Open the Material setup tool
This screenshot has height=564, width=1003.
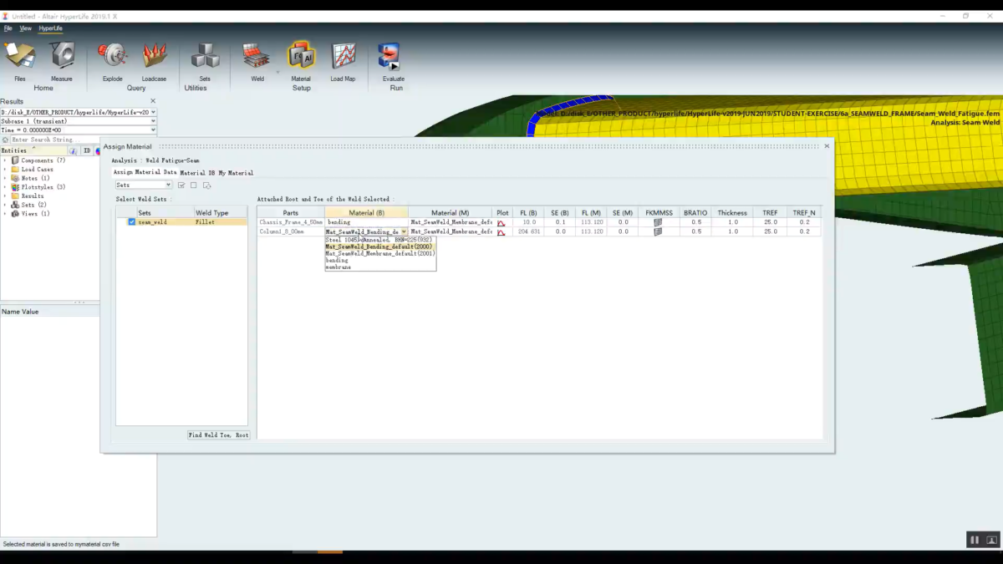coord(301,62)
